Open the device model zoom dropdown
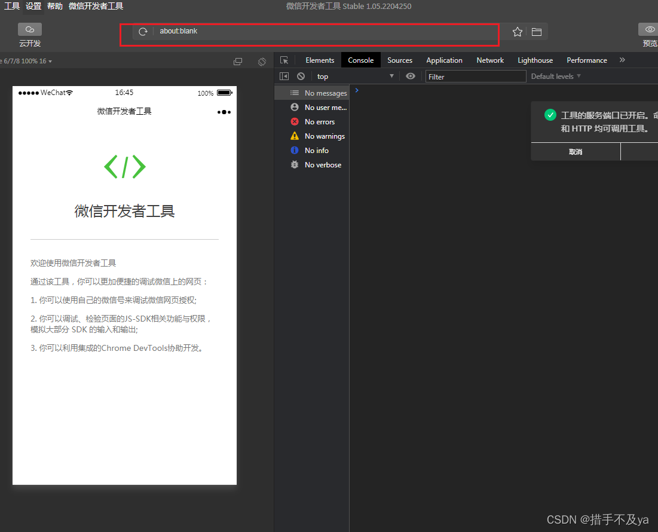Screen dimensions: 658x532 coord(26,62)
